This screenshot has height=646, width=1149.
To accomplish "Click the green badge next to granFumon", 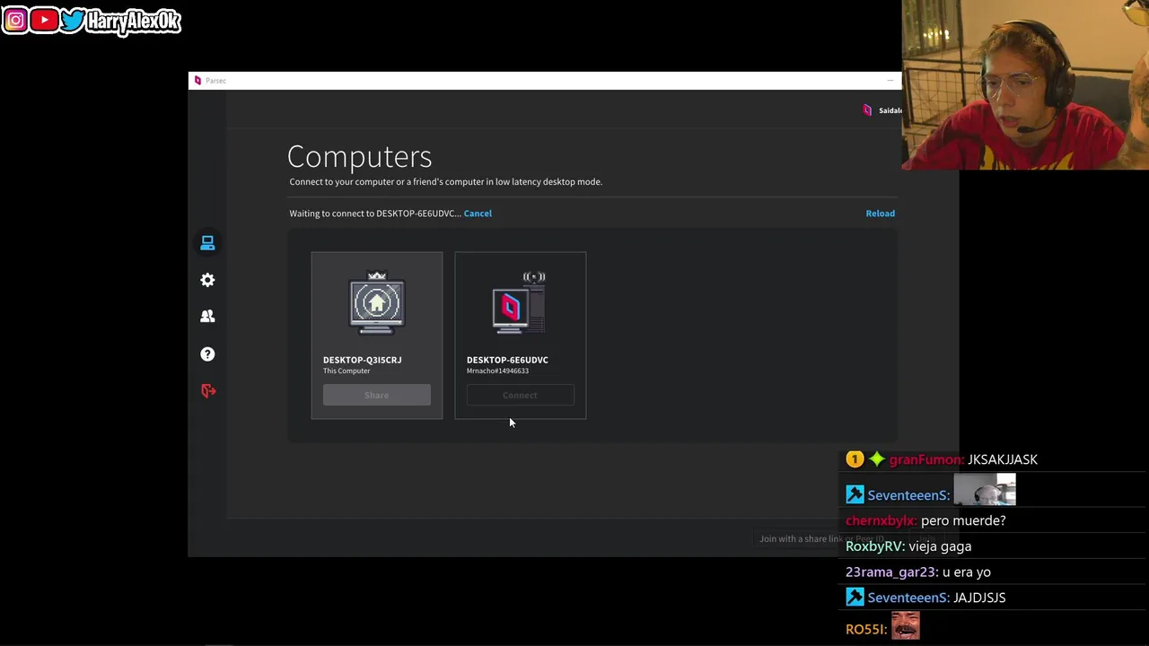I will click(x=876, y=459).
